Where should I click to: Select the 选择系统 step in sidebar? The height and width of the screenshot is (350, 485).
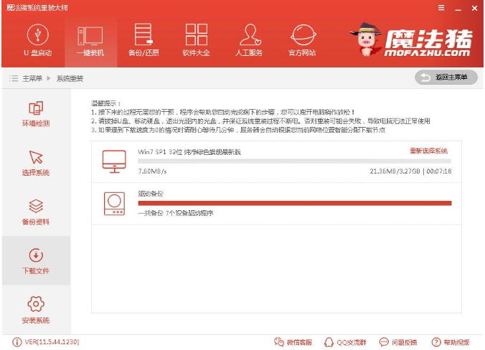pyautogui.click(x=36, y=163)
